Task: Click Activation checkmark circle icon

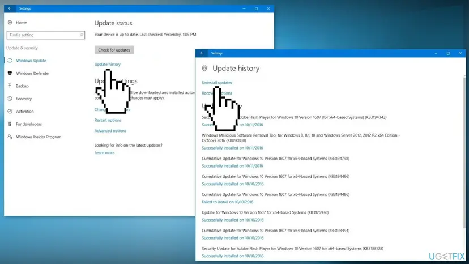Action: (x=10, y=112)
